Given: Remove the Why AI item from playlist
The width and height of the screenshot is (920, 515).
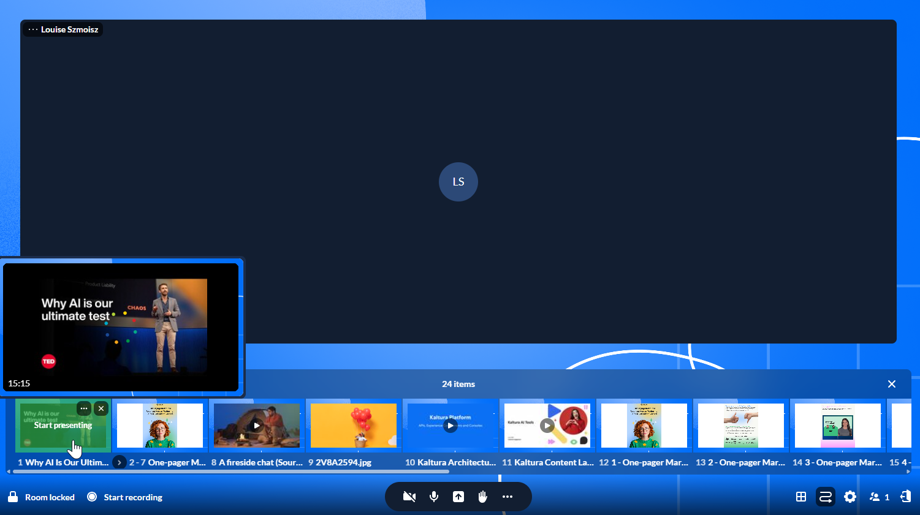Looking at the screenshot, I should [x=102, y=408].
